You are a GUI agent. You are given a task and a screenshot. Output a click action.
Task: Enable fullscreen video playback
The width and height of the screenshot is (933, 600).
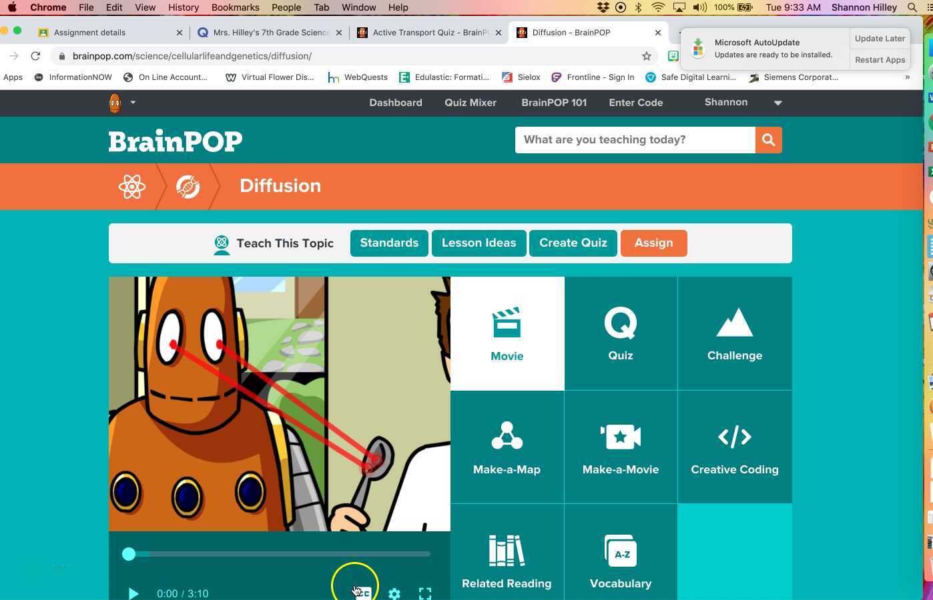coord(425,593)
